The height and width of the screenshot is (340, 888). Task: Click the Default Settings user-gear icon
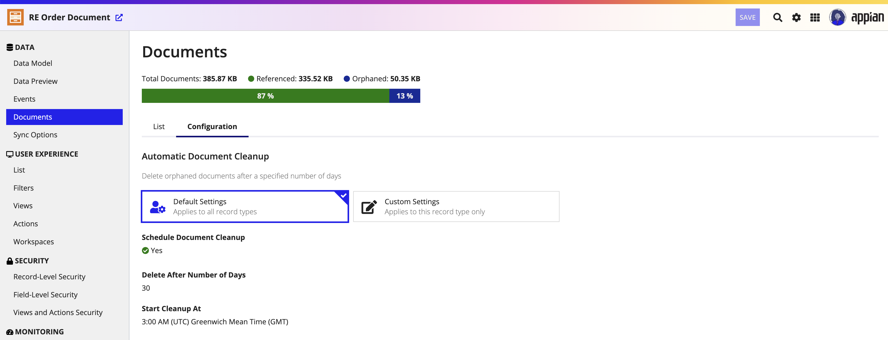coord(158,207)
